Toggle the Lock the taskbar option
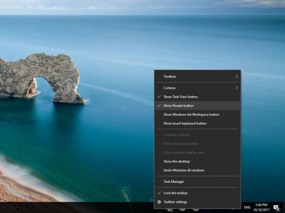285x213 pixels. click(x=175, y=193)
